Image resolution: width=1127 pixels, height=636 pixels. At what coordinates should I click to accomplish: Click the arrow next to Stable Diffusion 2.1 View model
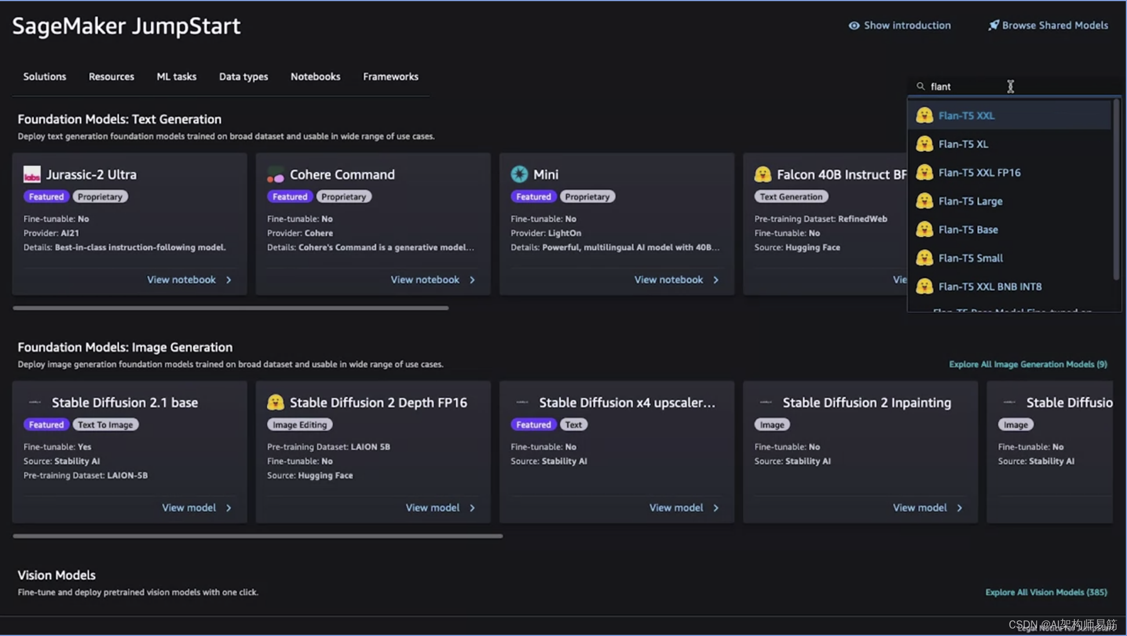pyautogui.click(x=229, y=508)
